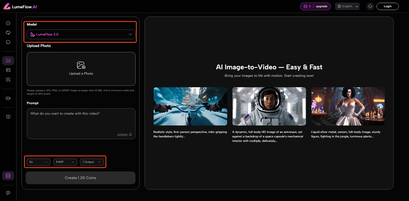This screenshot has height=201, width=409.
Task: Click the sidebar icon with play symbol and plus
Action: tap(8, 80)
